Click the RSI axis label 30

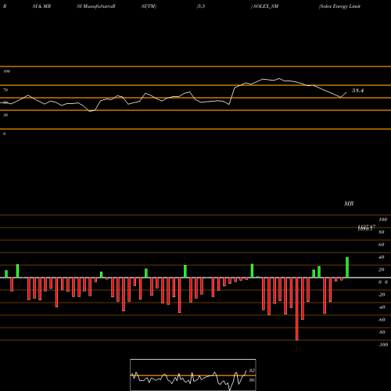click(5, 115)
